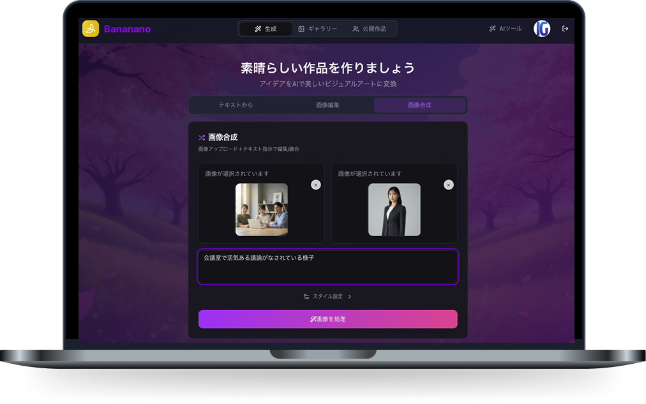
Task: Click the 画像を処理 gradient button
Action: click(327, 319)
